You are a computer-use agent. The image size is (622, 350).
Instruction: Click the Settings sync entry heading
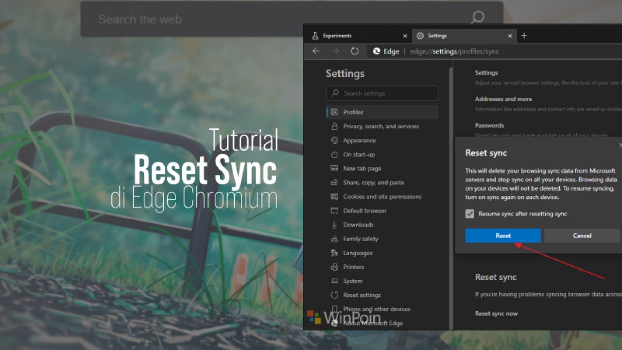click(x=486, y=73)
